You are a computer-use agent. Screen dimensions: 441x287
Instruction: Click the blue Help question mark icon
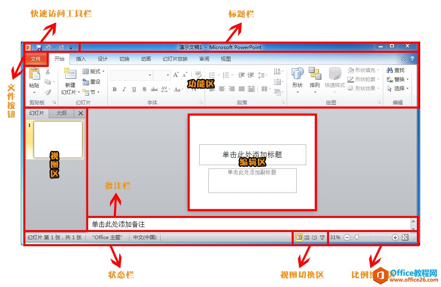click(412, 59)
